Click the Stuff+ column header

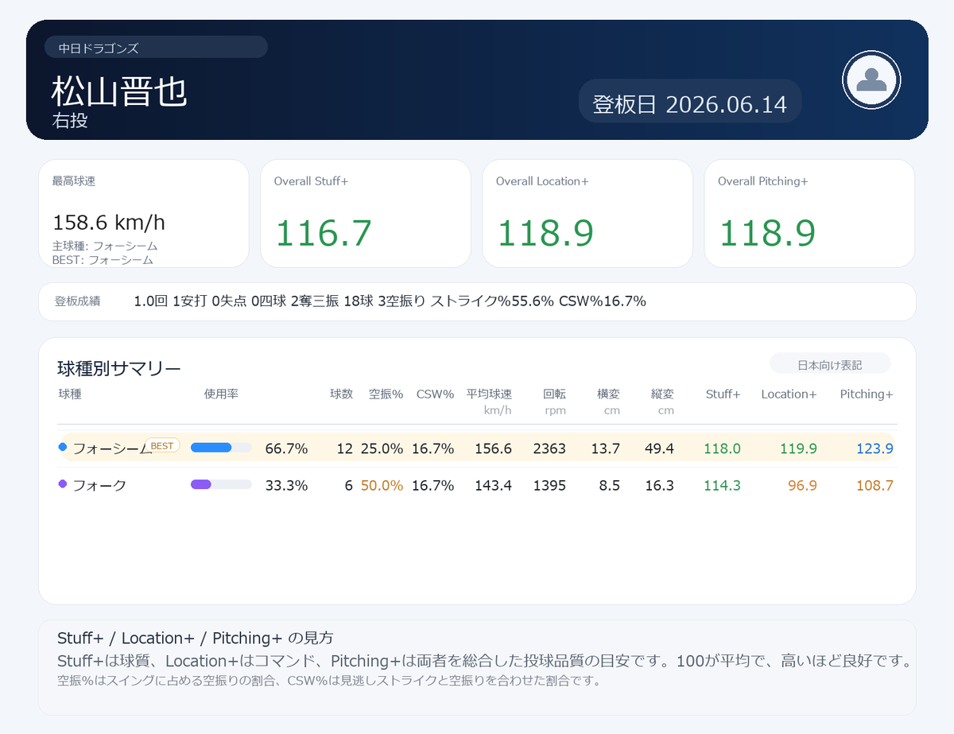tap(723, 394)
